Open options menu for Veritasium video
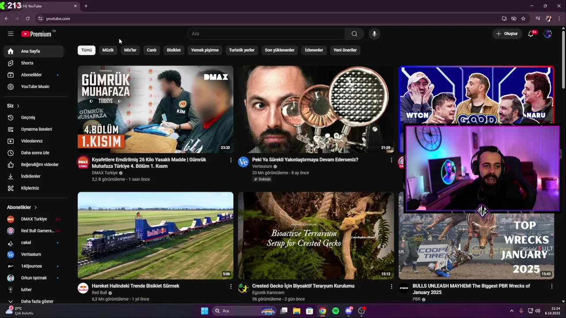 391,160
